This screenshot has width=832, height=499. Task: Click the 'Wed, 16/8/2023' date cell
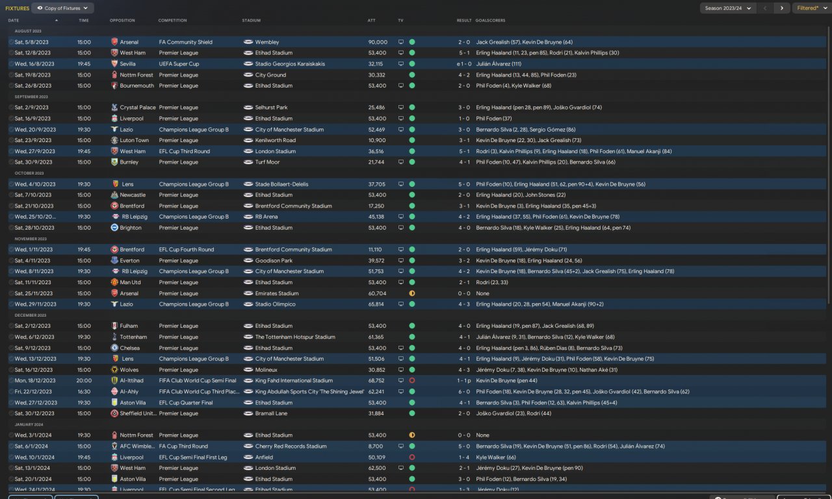[x=33, y=64]
